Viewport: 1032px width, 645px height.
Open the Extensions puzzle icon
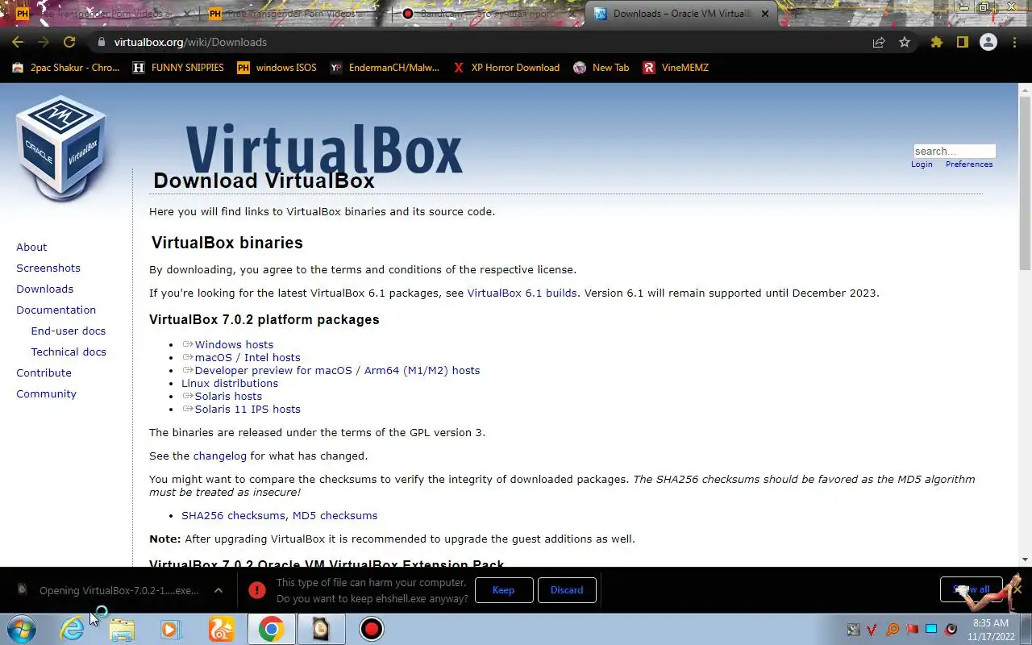(936, 42)
